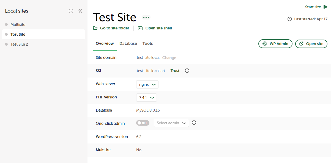Click the WP Admin button
331x163 pixels.
275,44
